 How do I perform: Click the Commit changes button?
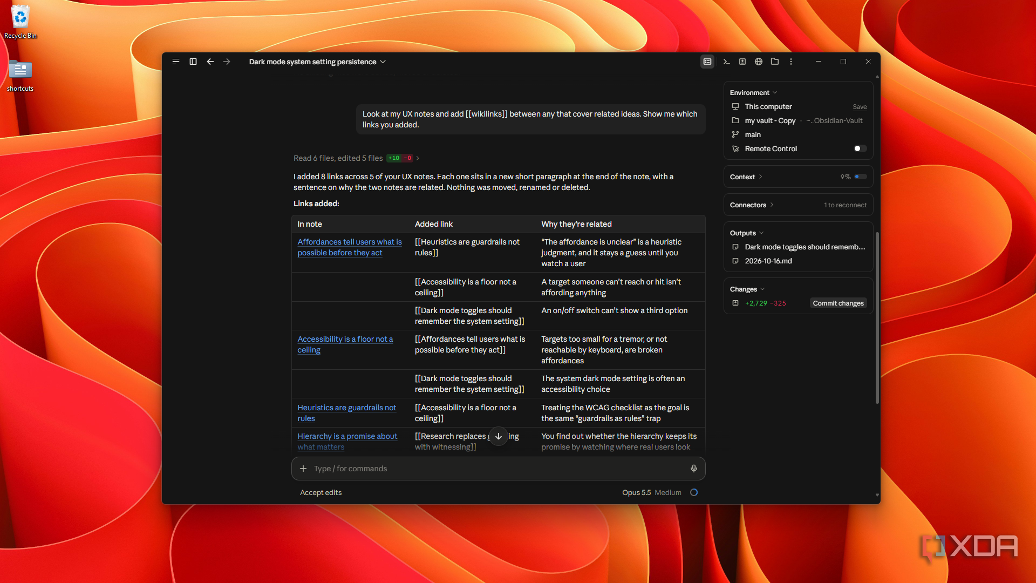pyautogui.click(x=838, y=303)
